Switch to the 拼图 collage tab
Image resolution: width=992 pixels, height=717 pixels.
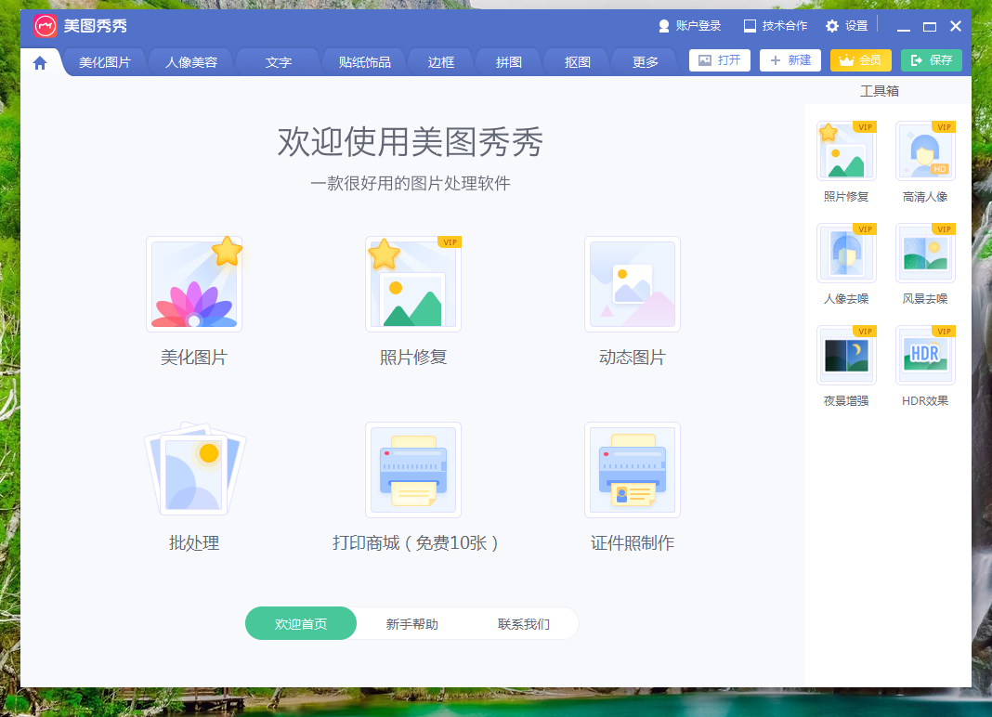(x=508, y=61)
